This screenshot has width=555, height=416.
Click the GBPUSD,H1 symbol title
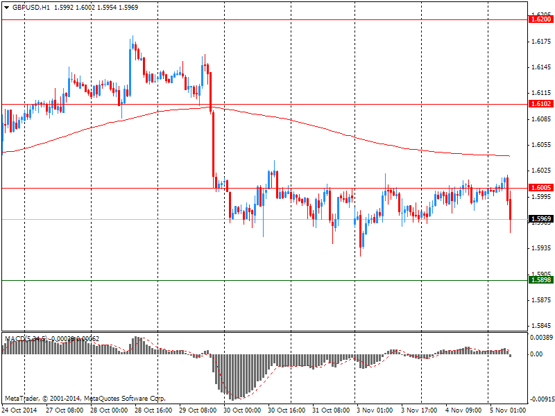(x=31, y=8)
